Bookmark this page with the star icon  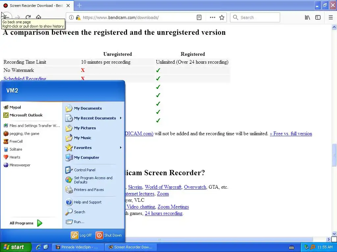[222, 18]
